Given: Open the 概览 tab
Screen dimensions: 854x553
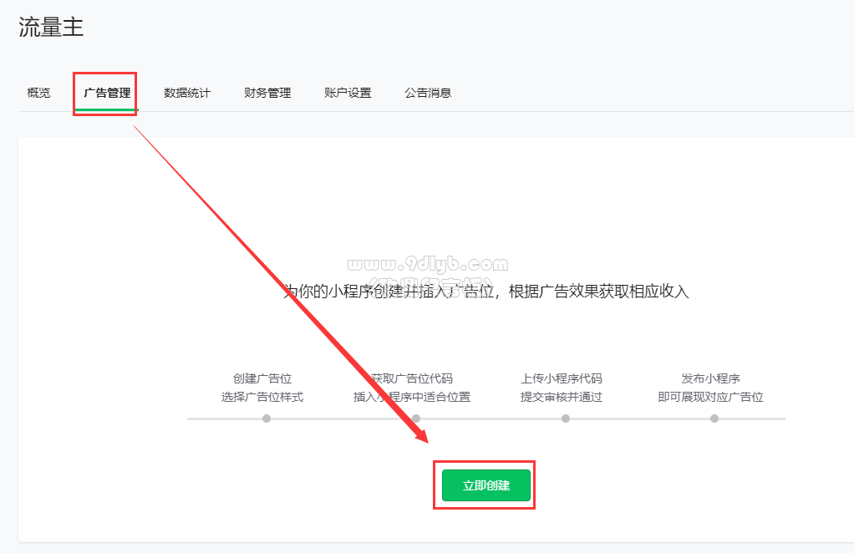Looking at the screenshot, I should (38, 93).
